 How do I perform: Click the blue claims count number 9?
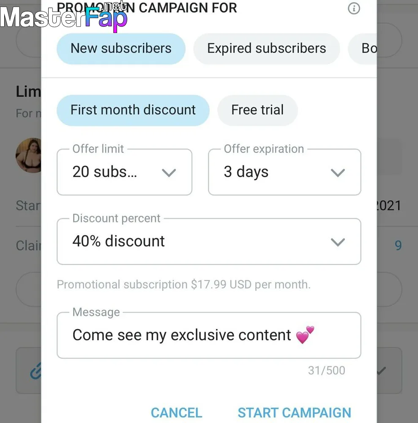pyautogui.click(x=398, y=245)
